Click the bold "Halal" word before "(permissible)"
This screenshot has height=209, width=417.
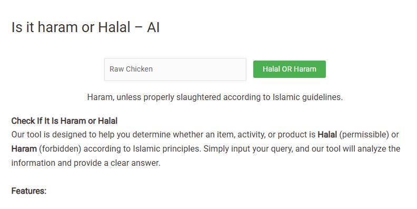[327, 135]
